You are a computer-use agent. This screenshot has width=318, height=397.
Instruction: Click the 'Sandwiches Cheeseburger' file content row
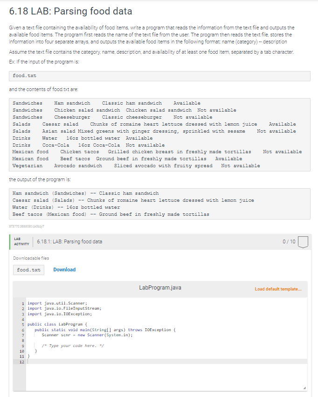(x=112, y=117)
